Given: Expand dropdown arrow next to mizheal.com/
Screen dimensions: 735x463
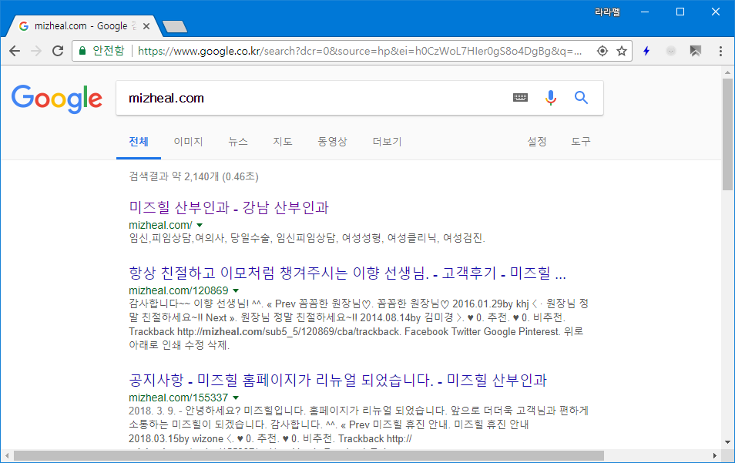Looking at the screenshot, I should pyautogui.click(x=200, y=226).
